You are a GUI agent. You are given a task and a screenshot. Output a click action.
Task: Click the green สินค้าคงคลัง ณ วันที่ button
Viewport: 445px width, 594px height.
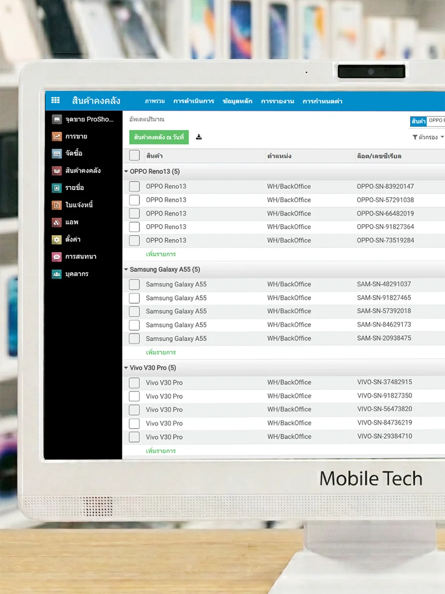click(x=159, y=137)
